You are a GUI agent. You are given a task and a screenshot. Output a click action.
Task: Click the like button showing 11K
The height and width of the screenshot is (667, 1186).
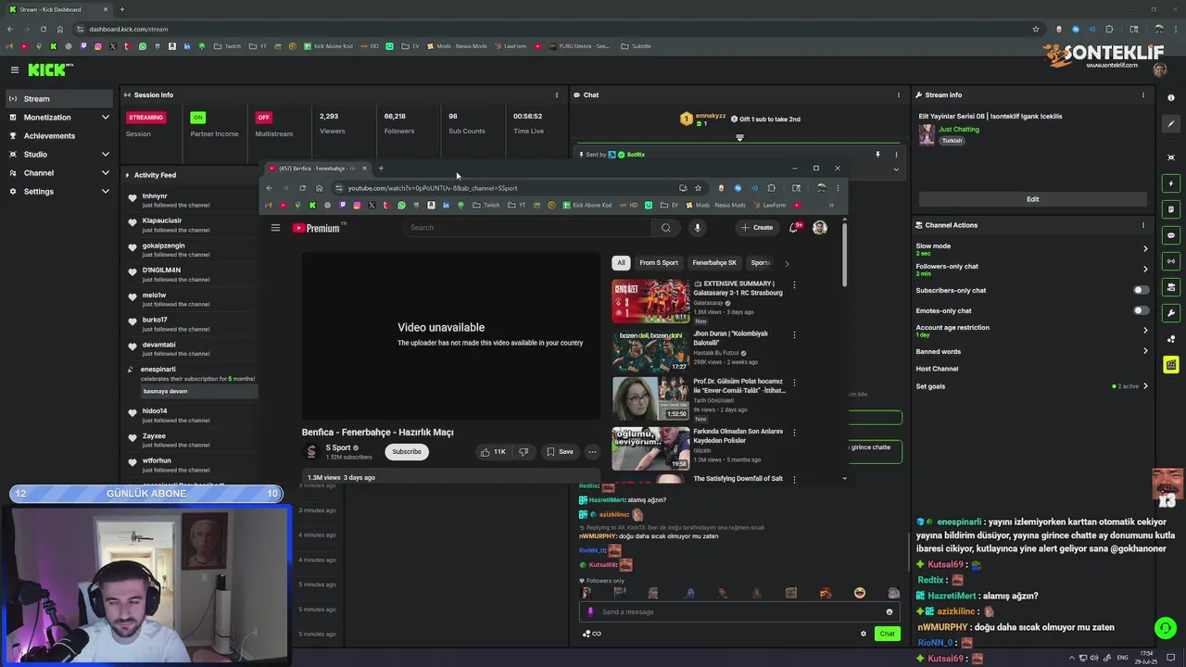click(492, 452)
